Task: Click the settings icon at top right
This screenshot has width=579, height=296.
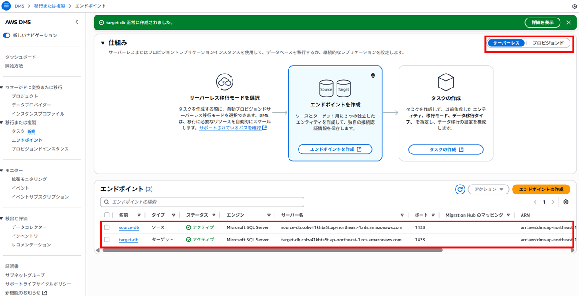Action: [574, 6]
